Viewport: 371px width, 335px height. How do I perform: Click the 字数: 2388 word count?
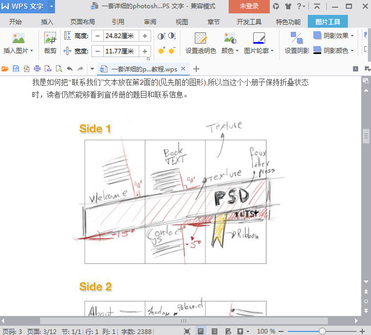(x=136, y=331)
